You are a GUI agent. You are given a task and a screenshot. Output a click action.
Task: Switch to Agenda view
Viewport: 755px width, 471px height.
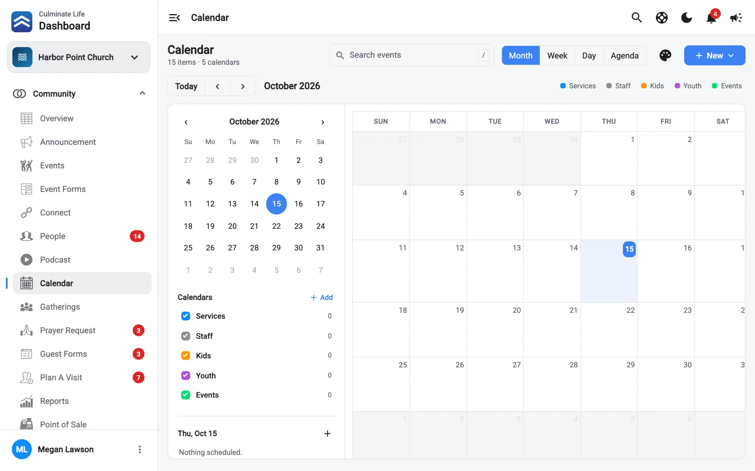pos(624,55)
